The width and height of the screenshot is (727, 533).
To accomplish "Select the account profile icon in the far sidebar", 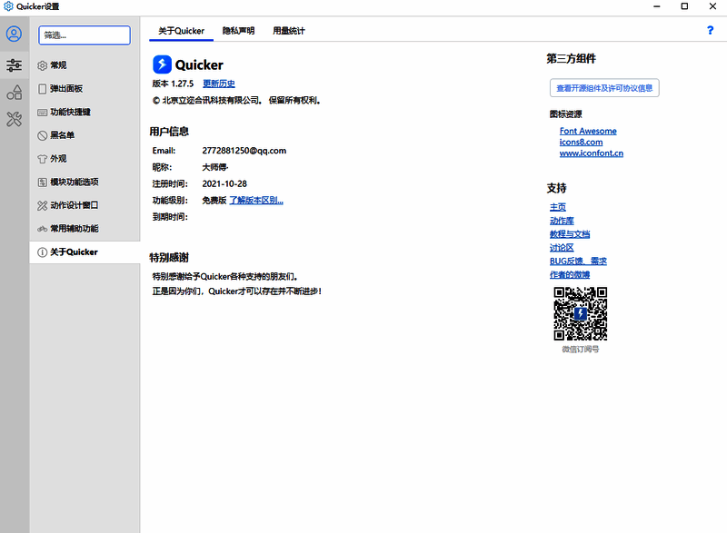I will (14, 35).
